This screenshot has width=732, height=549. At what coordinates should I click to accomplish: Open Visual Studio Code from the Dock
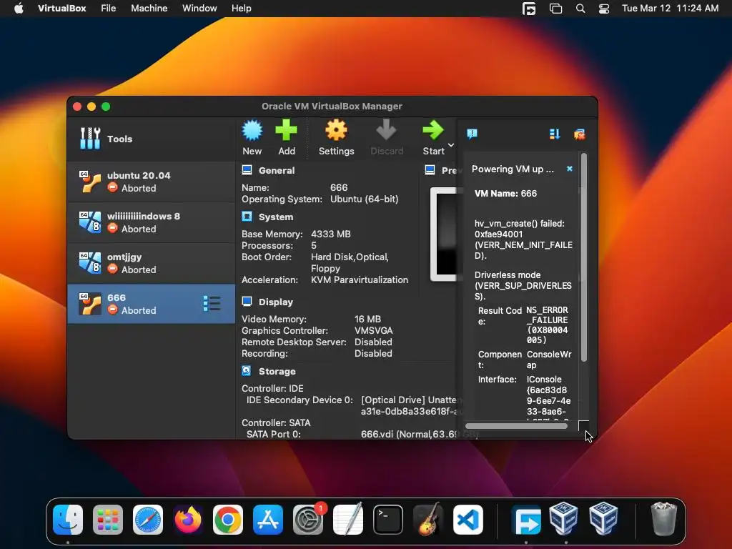[x=468, y=520]
